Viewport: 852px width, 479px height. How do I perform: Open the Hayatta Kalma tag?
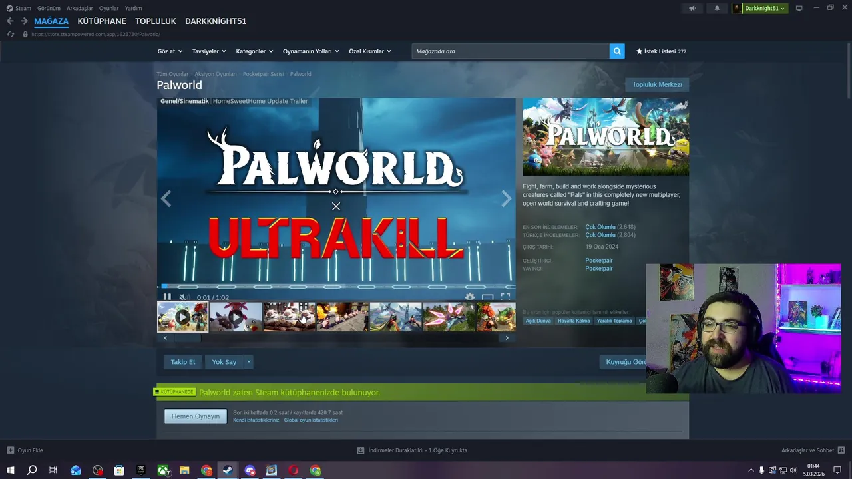coord(574,321)
